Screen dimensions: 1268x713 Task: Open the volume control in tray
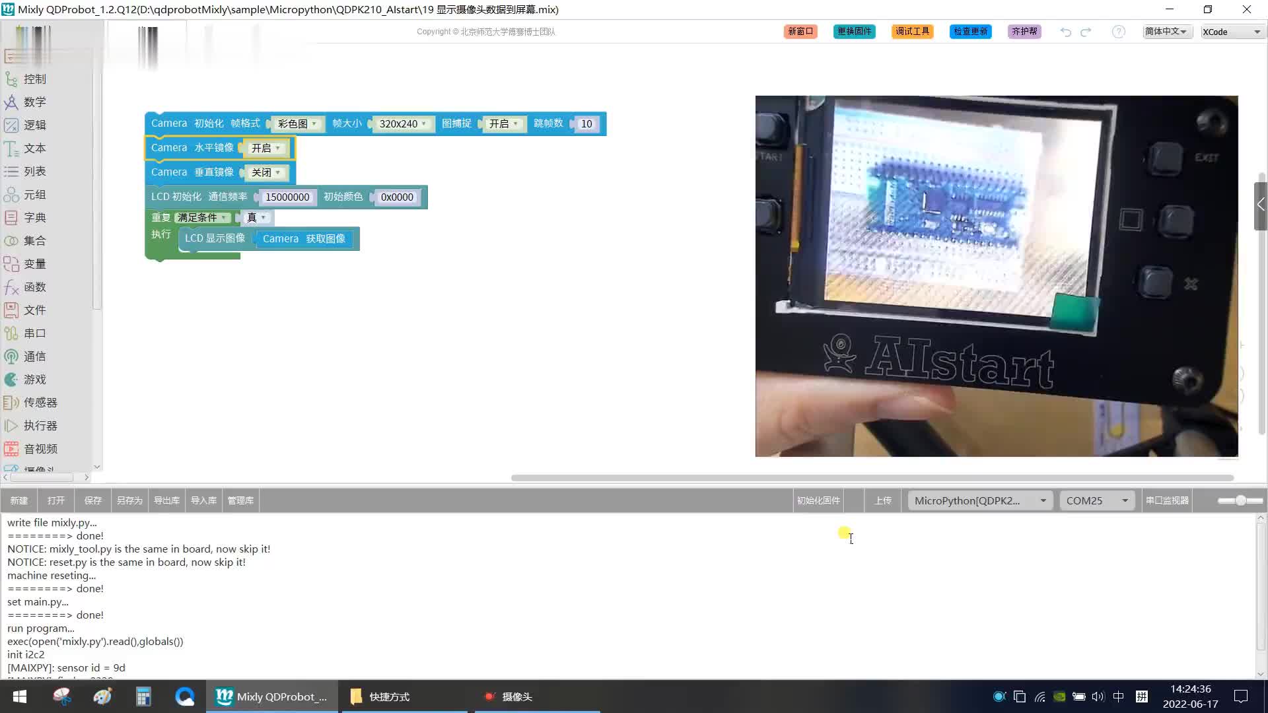click(x=1098, y=696)
